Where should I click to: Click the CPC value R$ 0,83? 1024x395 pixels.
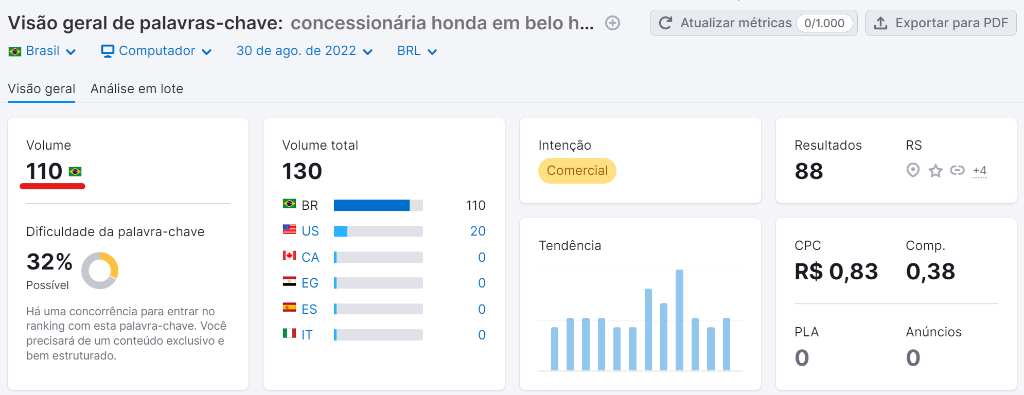[x=836, y=272]
